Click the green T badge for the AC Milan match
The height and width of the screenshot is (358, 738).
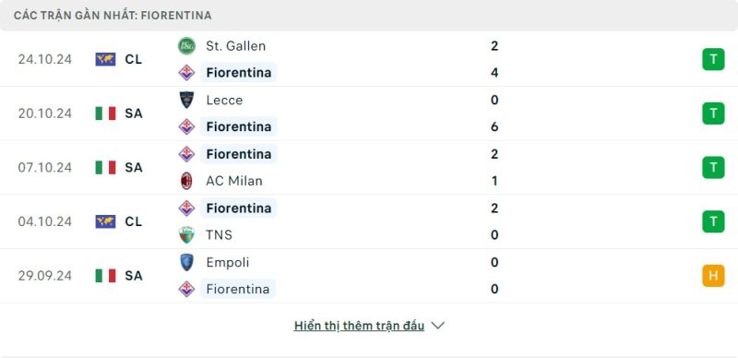(713, 167)
